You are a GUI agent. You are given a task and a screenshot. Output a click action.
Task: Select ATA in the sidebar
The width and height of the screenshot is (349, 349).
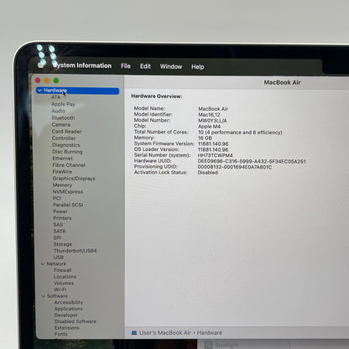(55, 97)
